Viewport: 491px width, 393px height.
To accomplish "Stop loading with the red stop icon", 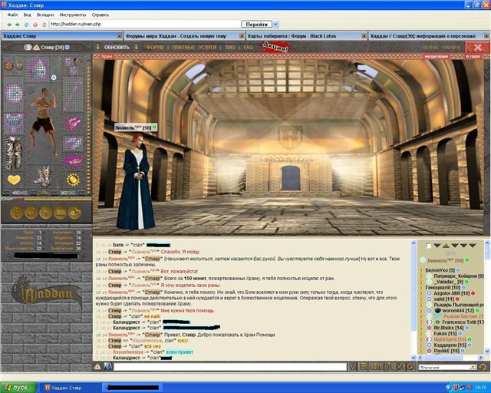I will pyautogui.click(x=35, y=25).
